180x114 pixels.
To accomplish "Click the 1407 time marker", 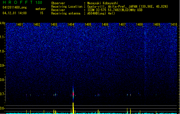I will click(x=122, y=25).
